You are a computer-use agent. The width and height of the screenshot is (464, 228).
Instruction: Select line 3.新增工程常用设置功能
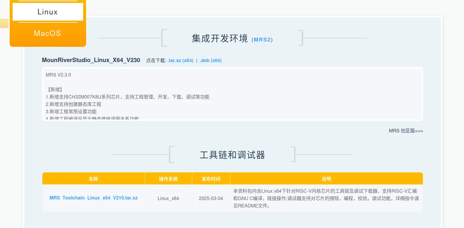coord(71,111)
